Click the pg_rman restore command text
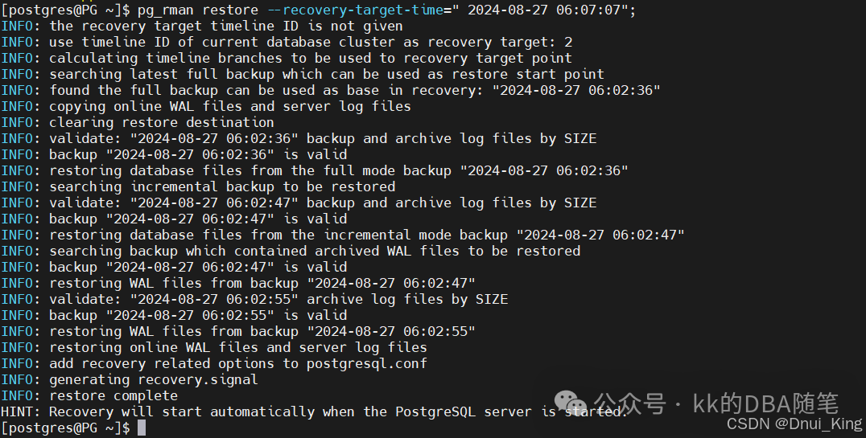866x438 pixels. pos(198,10)
